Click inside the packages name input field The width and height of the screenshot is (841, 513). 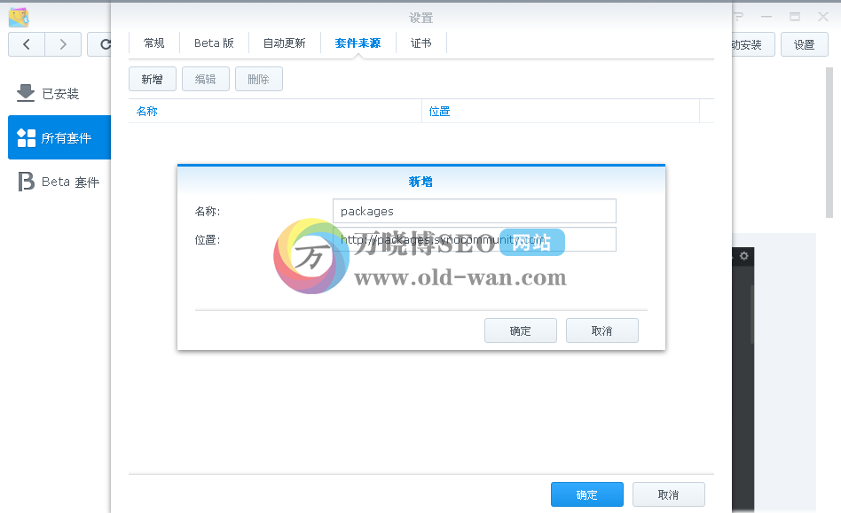click(474, 211)
